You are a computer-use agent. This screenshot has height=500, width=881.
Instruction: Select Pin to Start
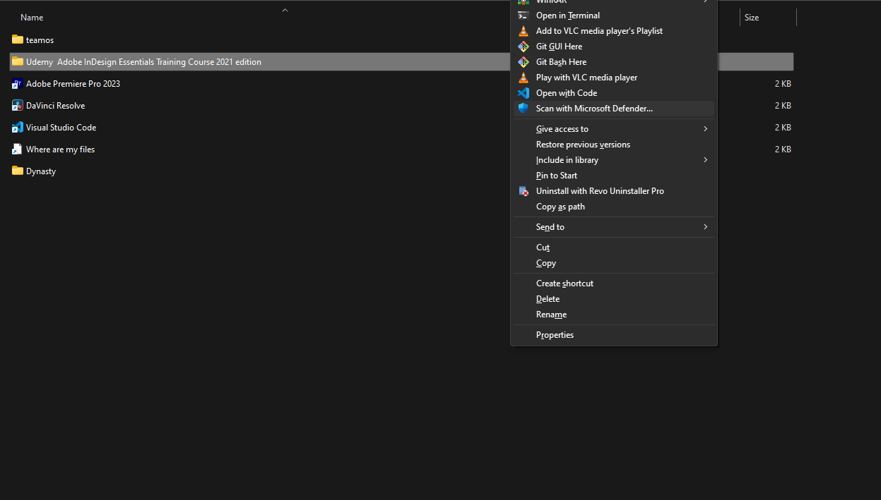pos(614,176)
